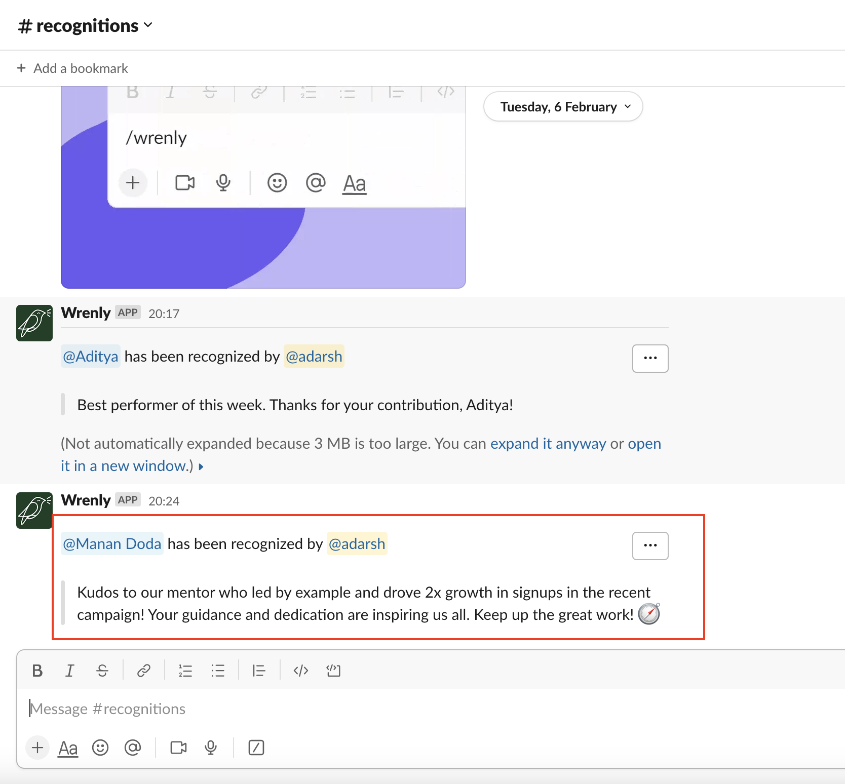This screenshot has height=784, width=845.
Task: Open the /wrenly tutorial image thumbnail
Action: (263, 187)
